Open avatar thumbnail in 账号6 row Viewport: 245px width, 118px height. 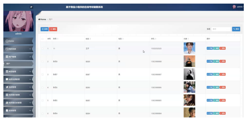click(x=189, y=87)
